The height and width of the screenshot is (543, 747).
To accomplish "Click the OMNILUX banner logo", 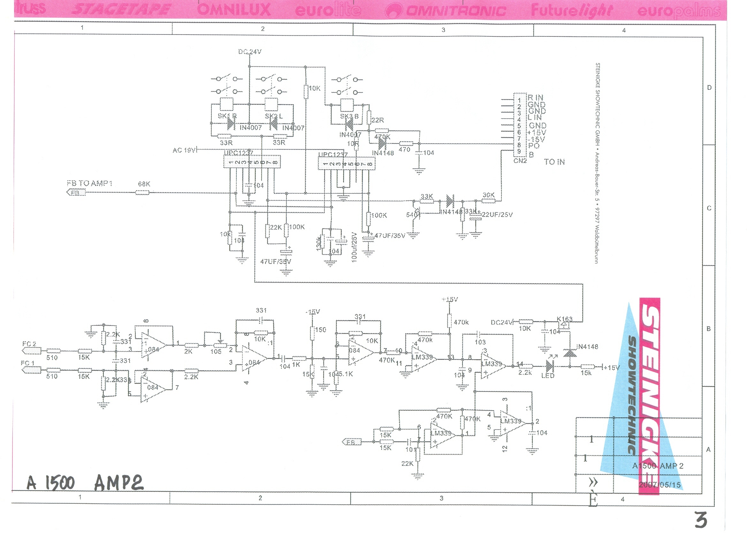I will pos(234,10).
